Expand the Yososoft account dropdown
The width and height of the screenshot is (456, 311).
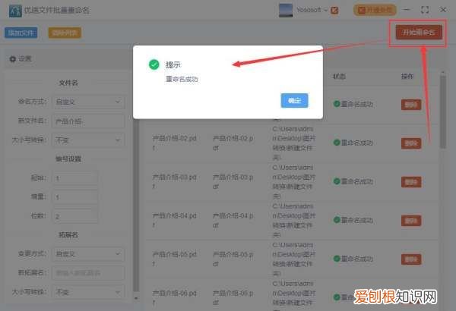click(x=325, y=10)
